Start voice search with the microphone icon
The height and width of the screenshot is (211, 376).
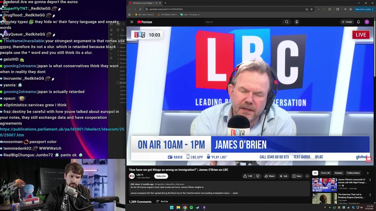[x=297, y=22]
